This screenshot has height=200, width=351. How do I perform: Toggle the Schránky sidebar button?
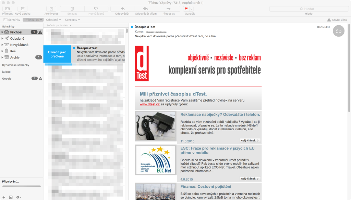coord(12,19)
